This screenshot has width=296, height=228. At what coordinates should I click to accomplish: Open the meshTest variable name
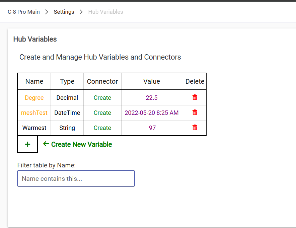pyautogui.click(x=34, y=113)
